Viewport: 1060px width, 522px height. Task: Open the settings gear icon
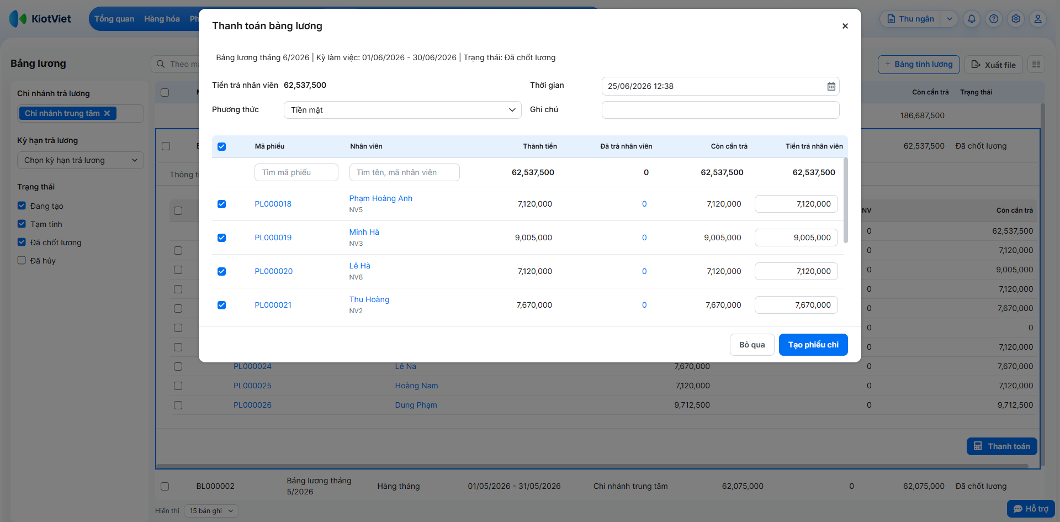[x=1016, y=19]
